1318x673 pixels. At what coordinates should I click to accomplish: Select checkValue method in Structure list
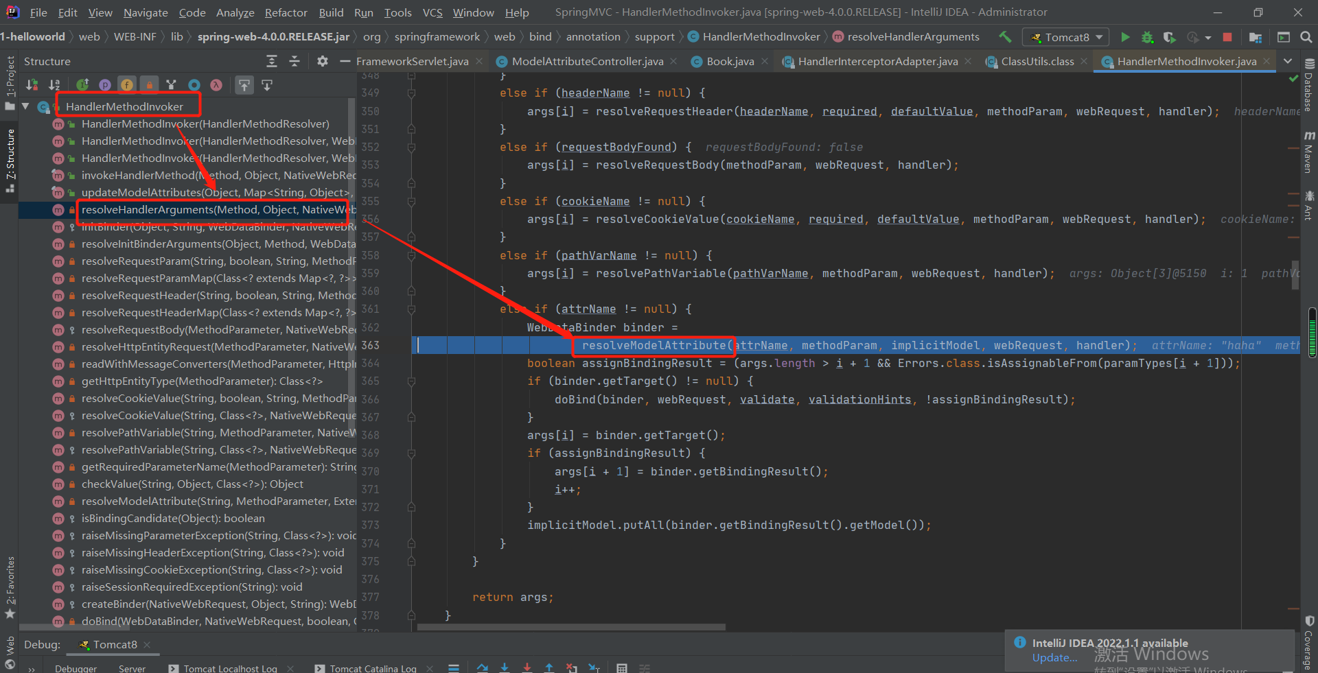point(192,484)
